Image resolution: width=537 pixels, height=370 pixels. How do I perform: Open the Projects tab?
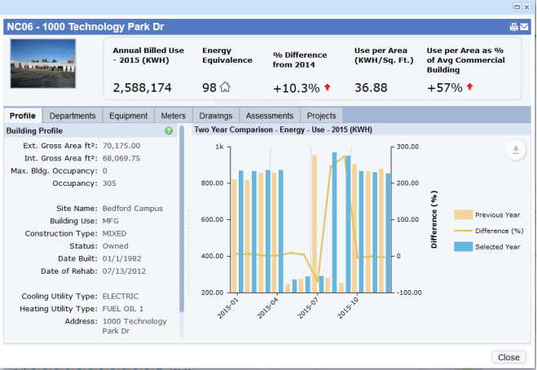click(x=321, y=116)
